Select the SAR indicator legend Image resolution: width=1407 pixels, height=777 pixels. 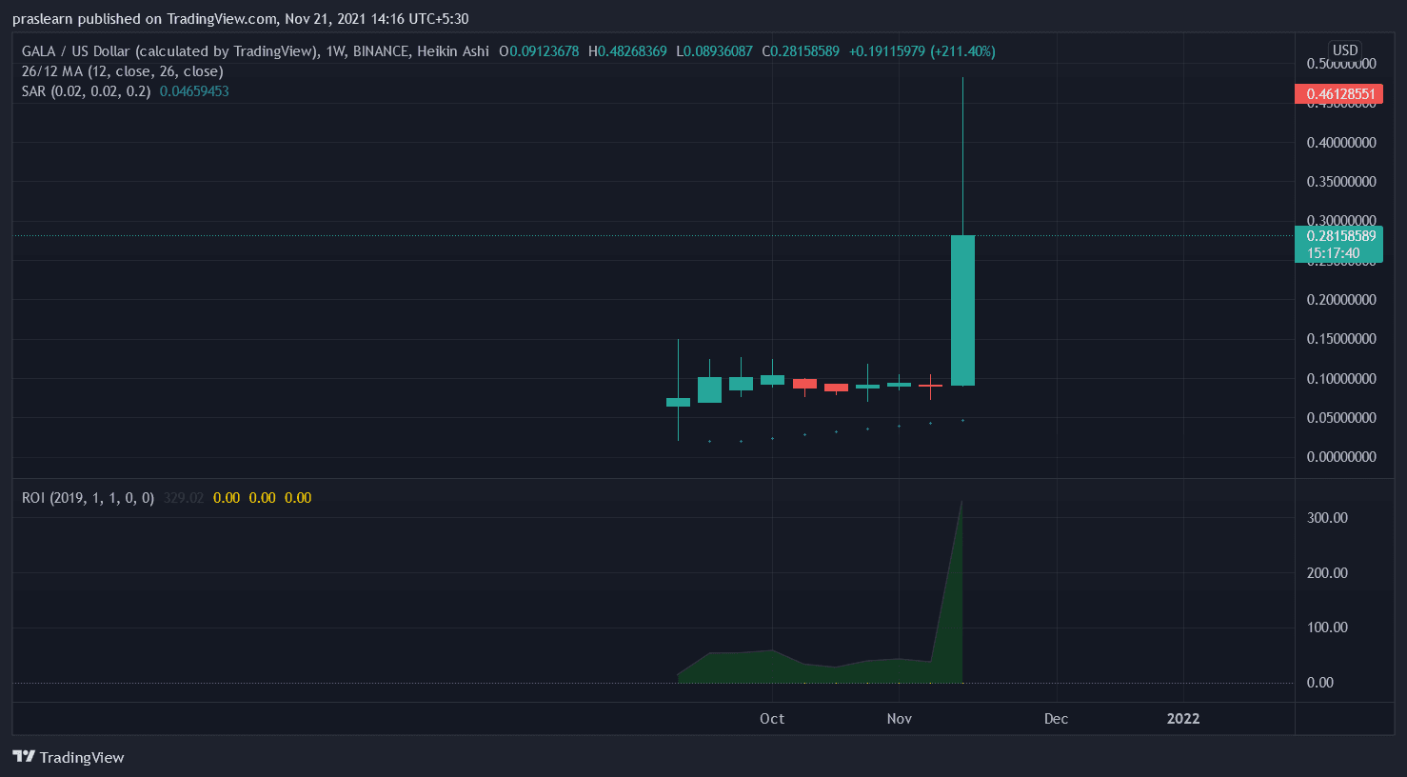[86, 91]
